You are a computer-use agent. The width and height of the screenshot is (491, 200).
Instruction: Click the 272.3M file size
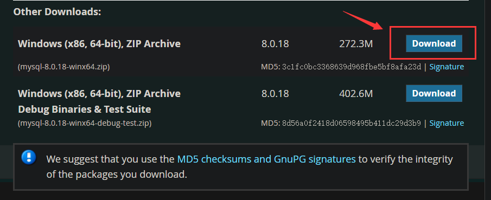tap(356, 44)
